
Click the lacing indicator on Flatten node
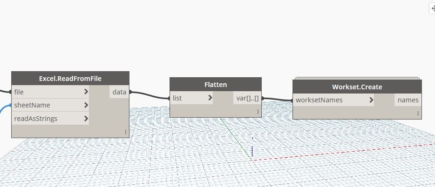click(258, 112)
